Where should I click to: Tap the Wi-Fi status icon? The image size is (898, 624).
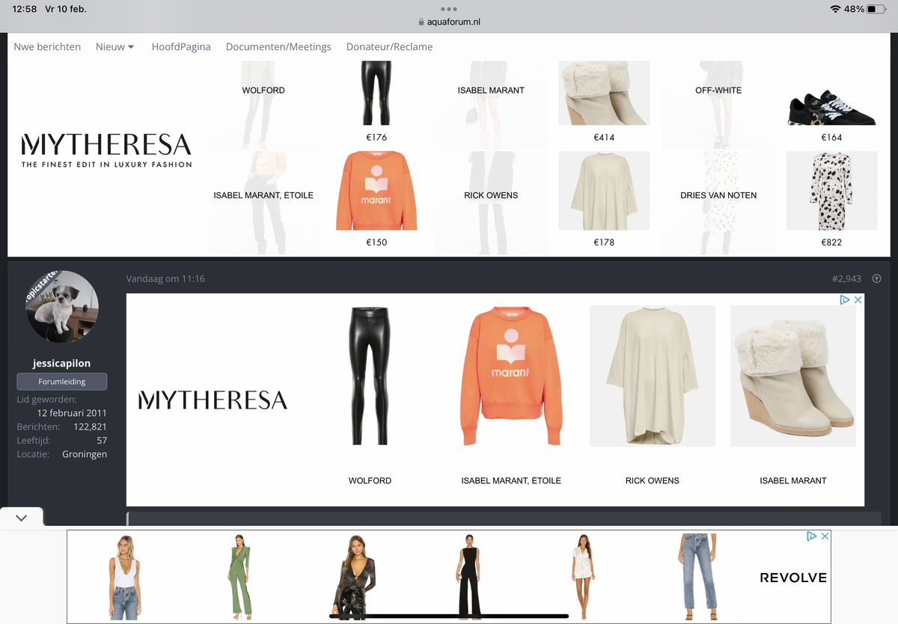pos(835,9)
